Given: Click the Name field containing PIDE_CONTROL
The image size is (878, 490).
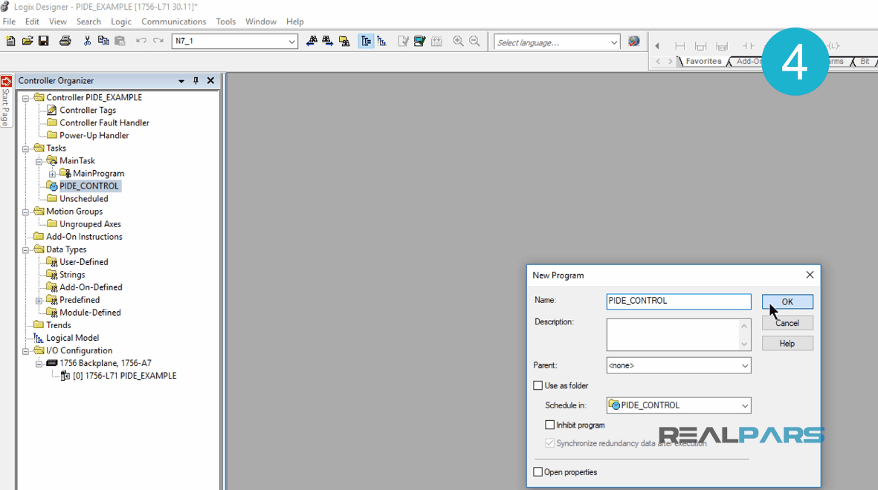Looking at the screenshot, I should (679, 301).
